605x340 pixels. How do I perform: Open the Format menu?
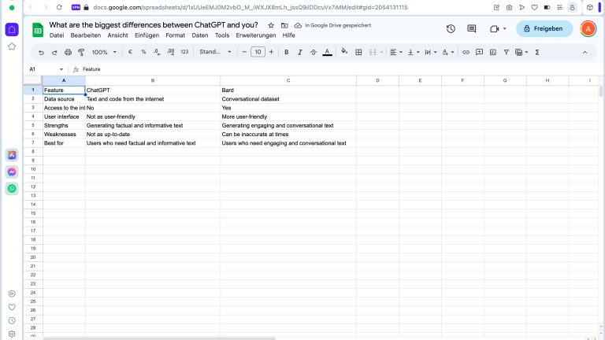pyautogui.click(x=175, y=35)
